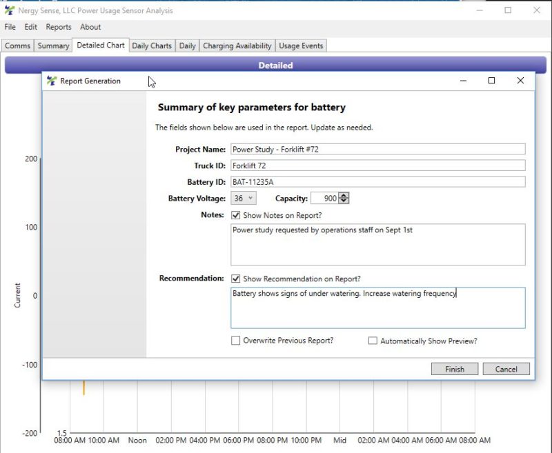Click the 'Current' y-axis label
This screenshot has height=453, width=552.
(17, 295)
